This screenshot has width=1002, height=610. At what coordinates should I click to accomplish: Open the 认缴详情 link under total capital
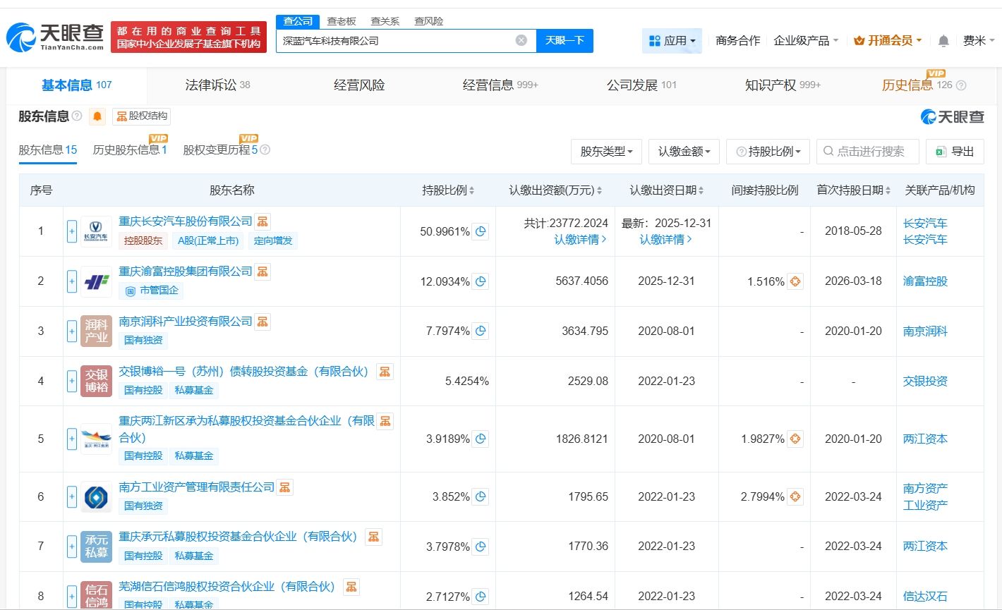click(x=580, y=240)
